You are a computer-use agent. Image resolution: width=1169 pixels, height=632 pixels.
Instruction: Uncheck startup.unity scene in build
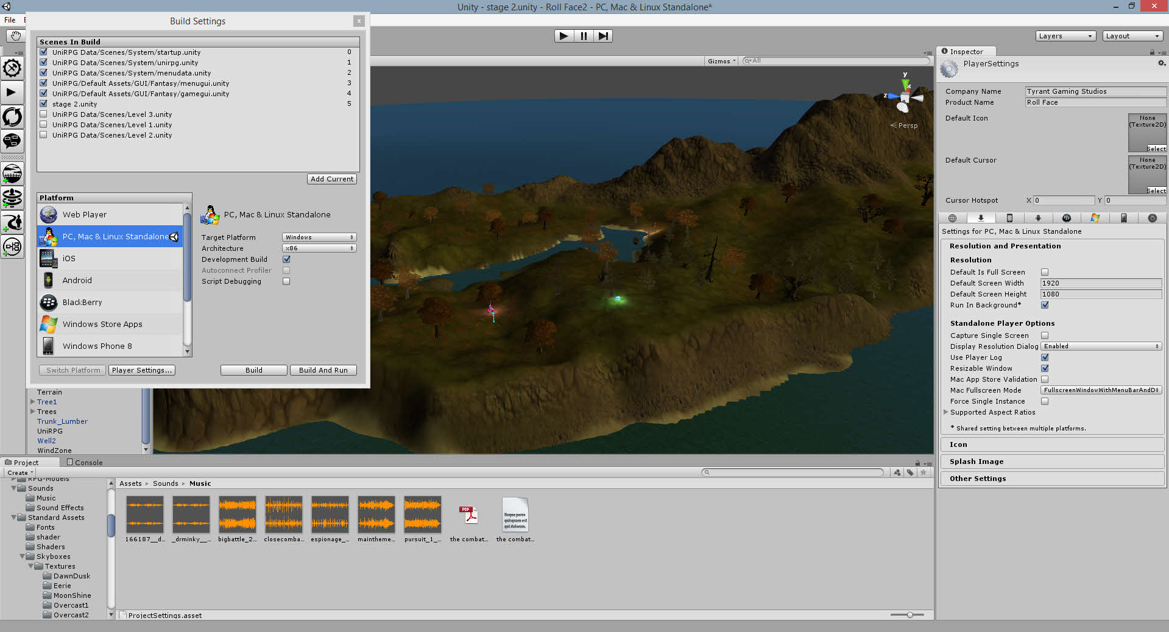point(44,52)
